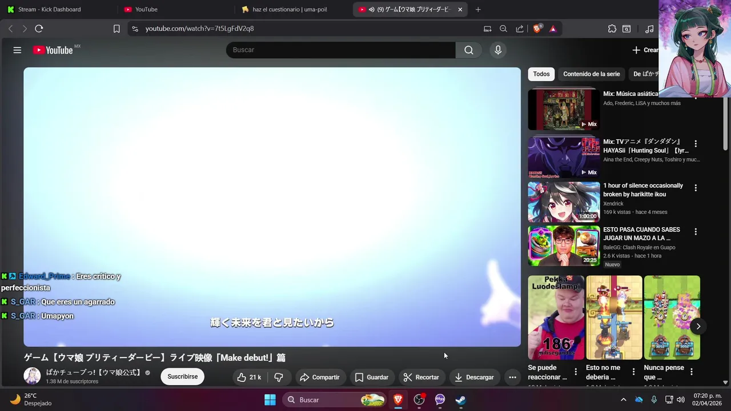Click the YouTube search magnifier button

tap(469, 50)
